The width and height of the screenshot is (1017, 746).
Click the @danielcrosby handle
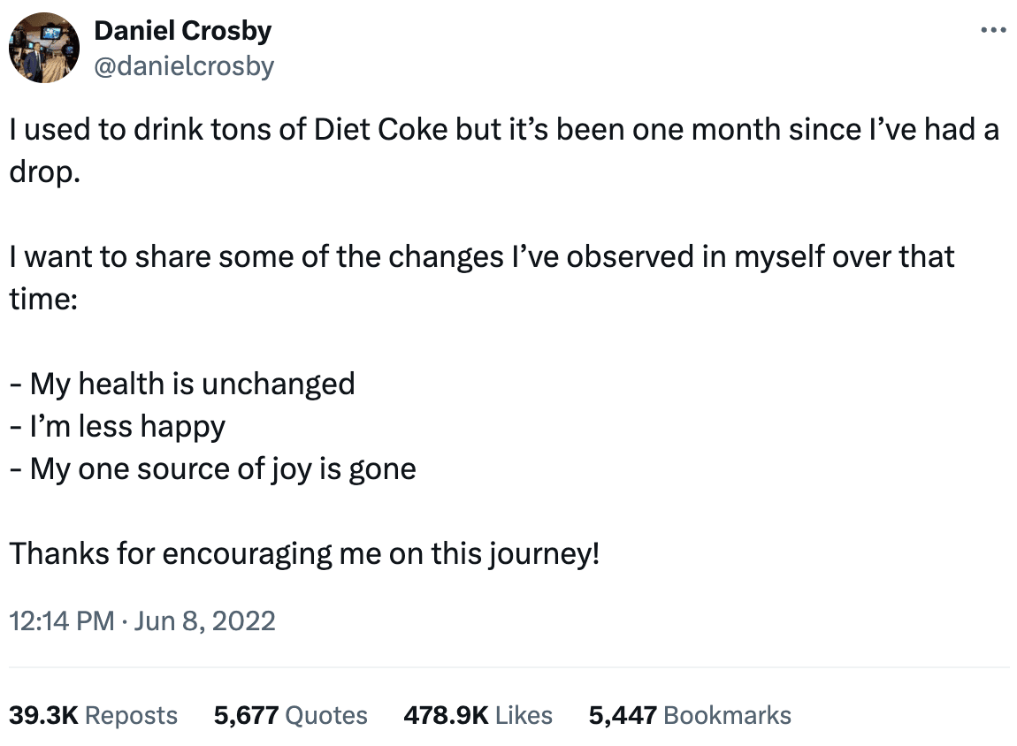(x=183, y=65)
